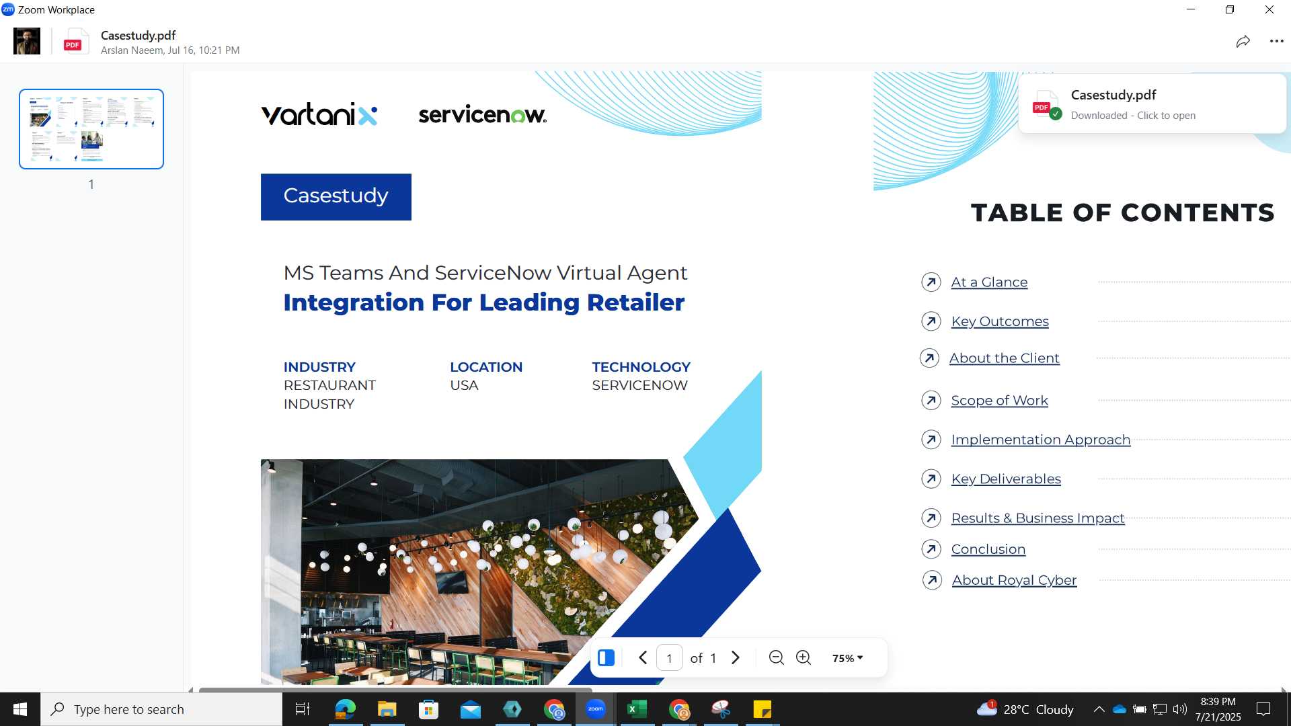The width and height of the screenshot is (1291, 726).
Task: Click arrow icon beside About the Client
Action: pos(930,358)
